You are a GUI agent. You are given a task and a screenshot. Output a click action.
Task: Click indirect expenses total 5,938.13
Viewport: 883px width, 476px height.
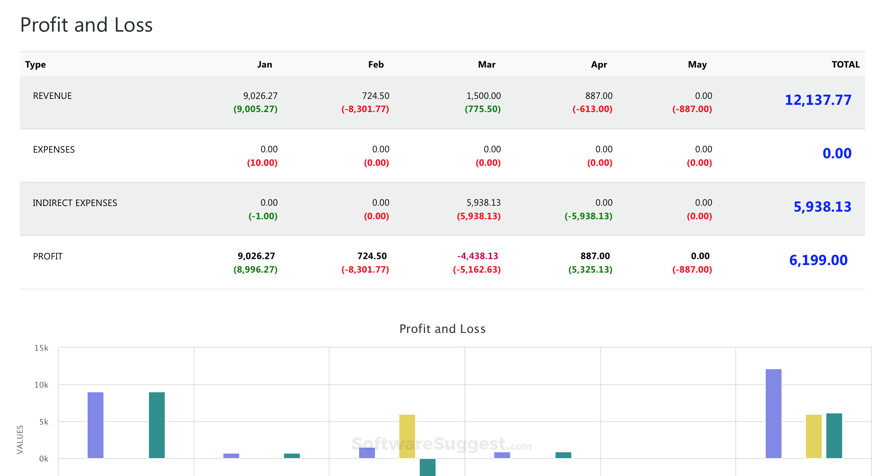[822, 206]
